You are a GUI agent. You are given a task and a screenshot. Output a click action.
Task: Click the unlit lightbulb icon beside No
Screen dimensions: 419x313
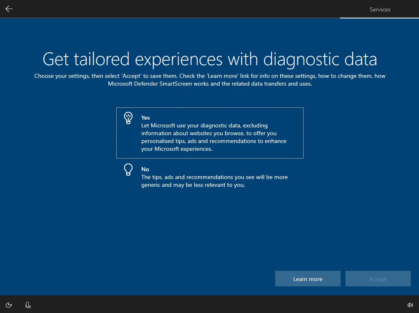[128, 170]
